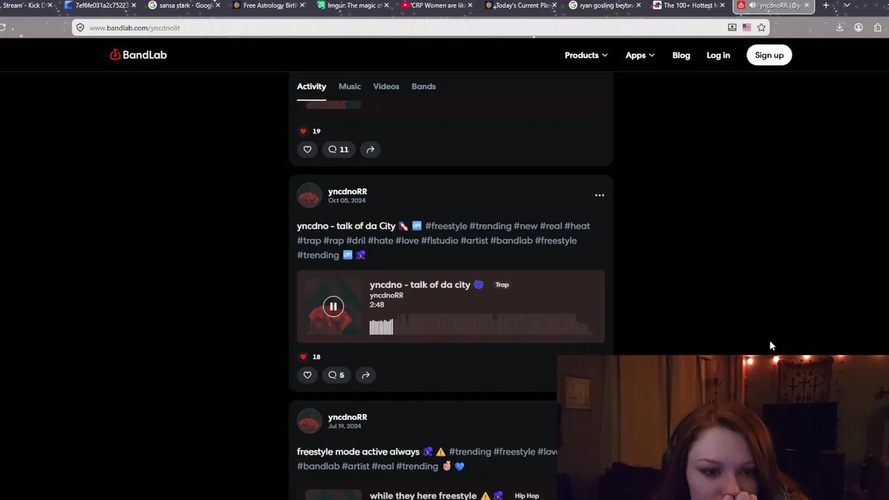This screenshot has width=889, height=500.
Task: Switch to the Music tab
Action: [x=349, y=87]
